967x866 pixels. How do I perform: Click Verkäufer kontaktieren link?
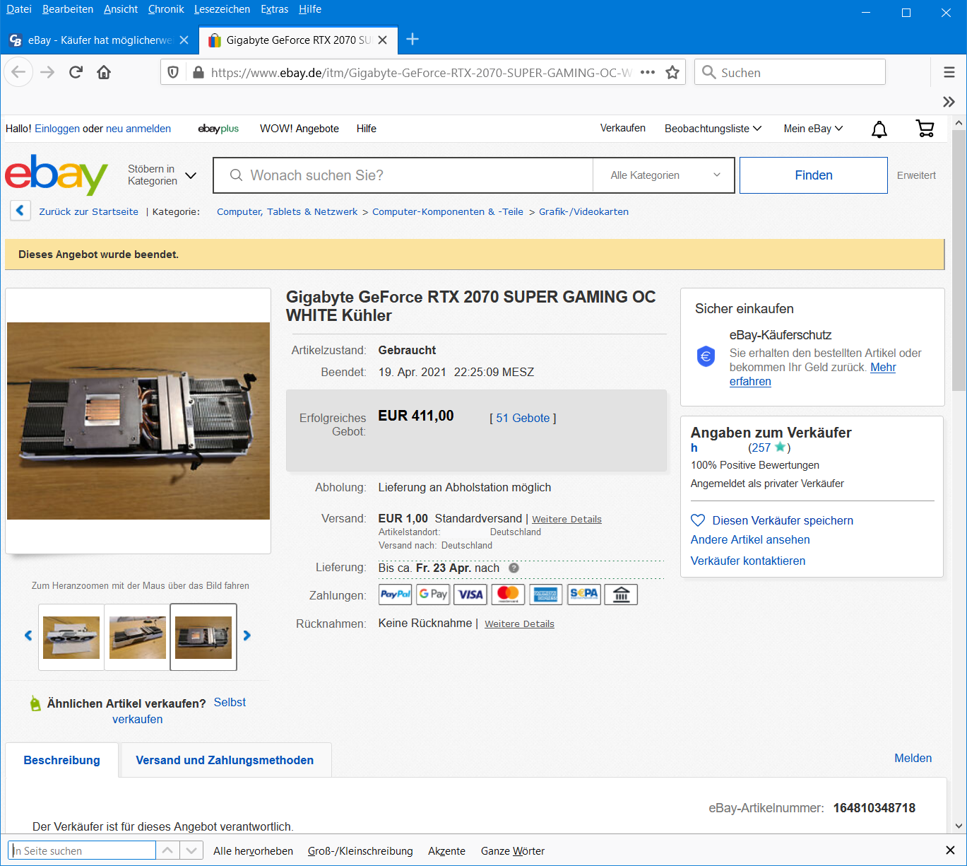coord(748,561)
